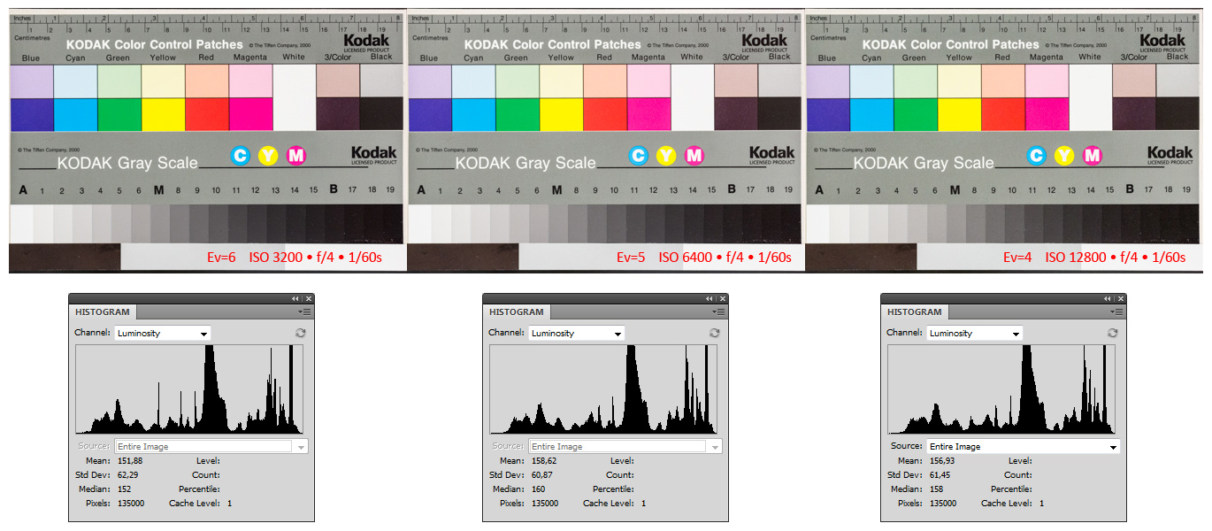Close the histogram panel with Std Dev 62,29
The width and height of the screenshot is (1212, 531).
[309, 299]
